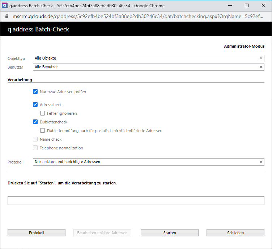272x249 pixels.
Task: Tick the Name check checkbox
Action: 35,139
